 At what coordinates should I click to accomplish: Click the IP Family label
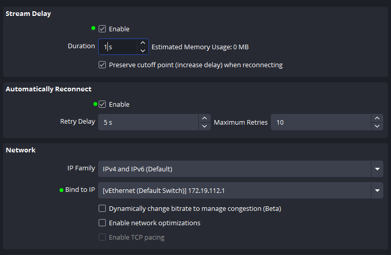click(x=81, y=168)
